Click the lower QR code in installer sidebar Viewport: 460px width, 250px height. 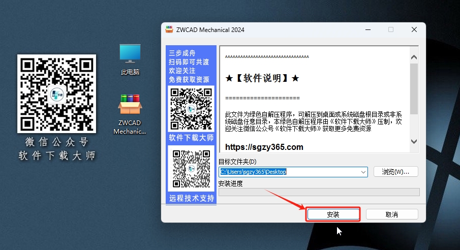pyautogui.click(x=191, y=168)
